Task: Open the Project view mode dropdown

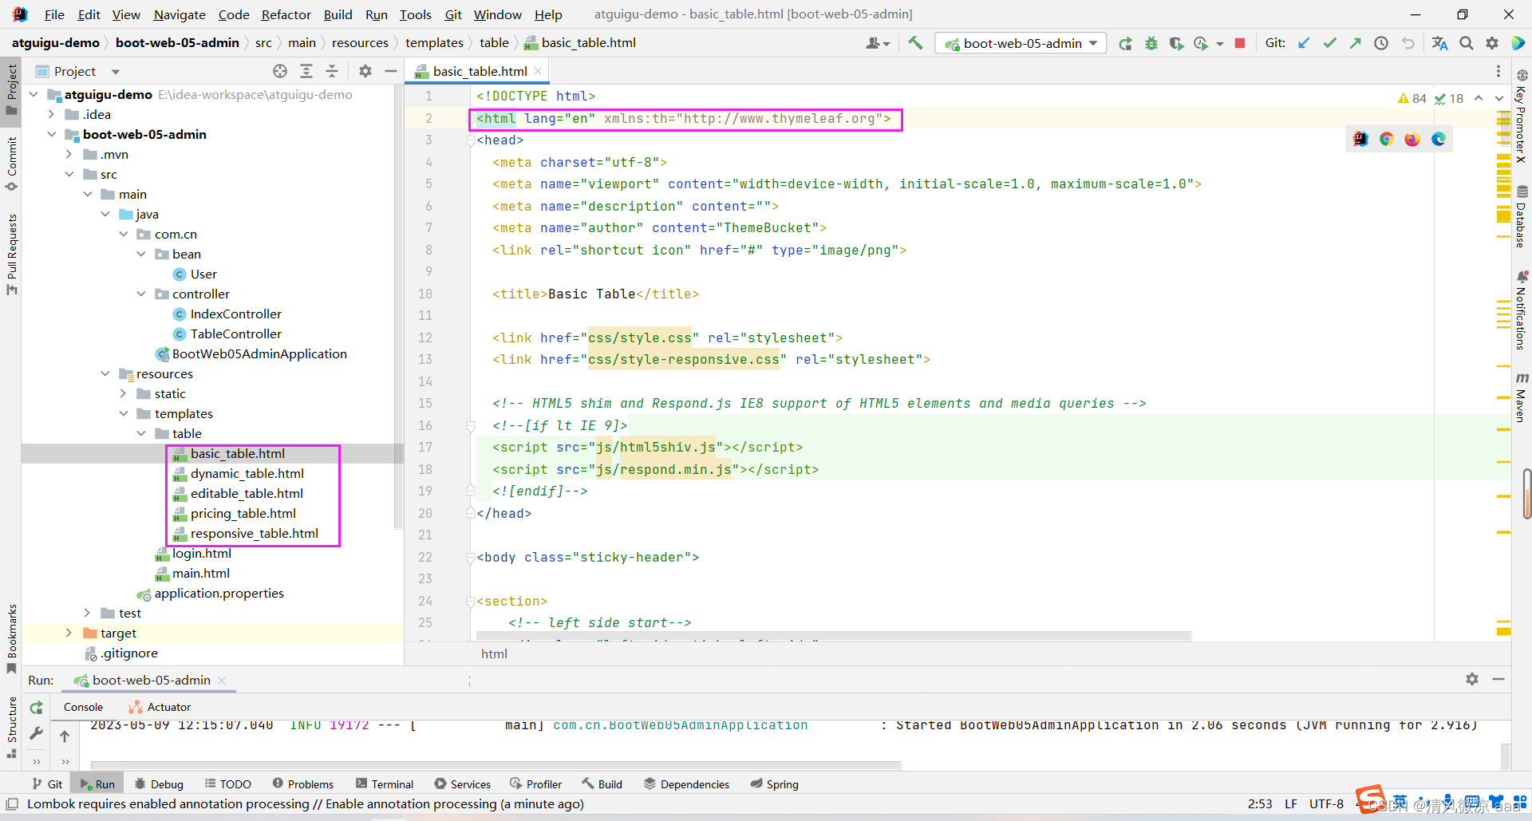Action: tap(116, 72)
